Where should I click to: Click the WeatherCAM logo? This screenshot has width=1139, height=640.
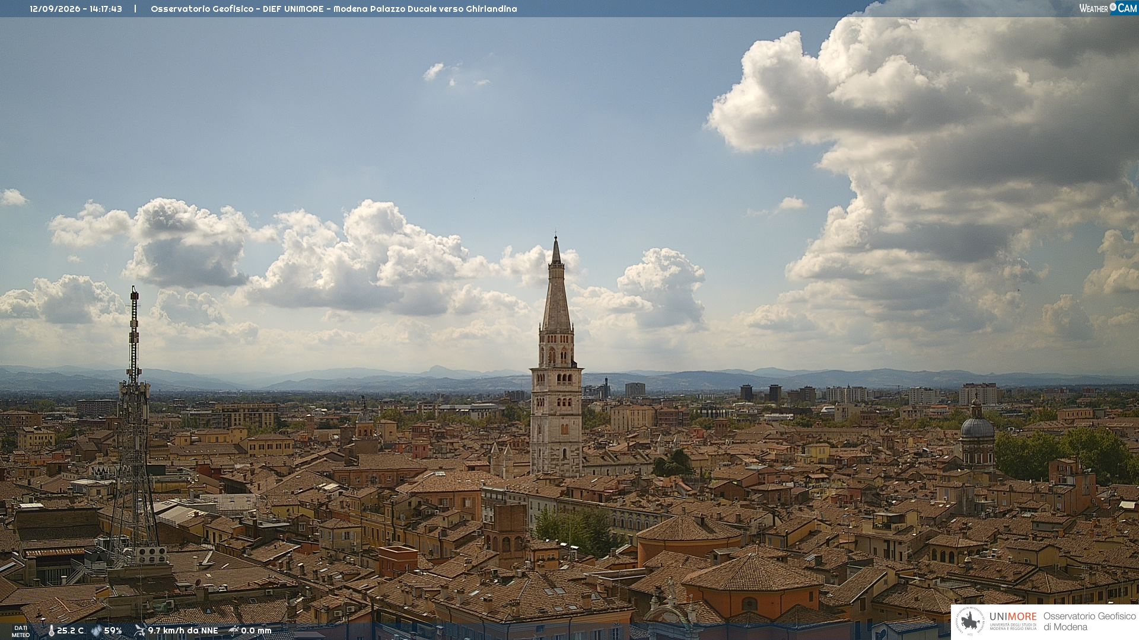click(x=1108, y=8)
